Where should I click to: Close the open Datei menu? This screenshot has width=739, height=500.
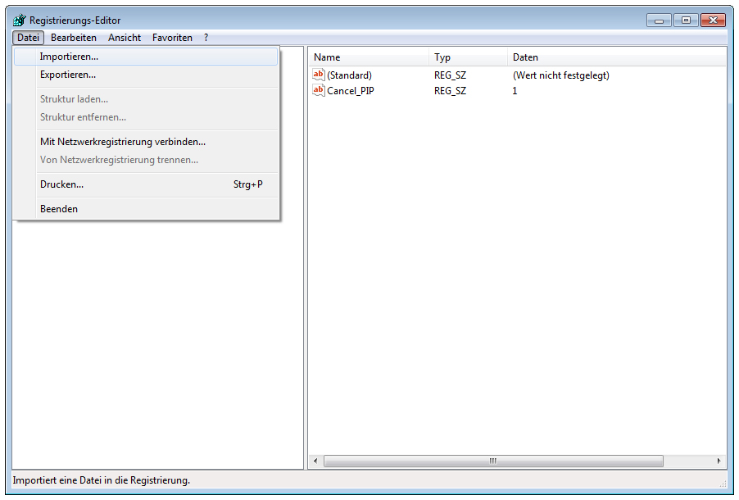point(28,38)
